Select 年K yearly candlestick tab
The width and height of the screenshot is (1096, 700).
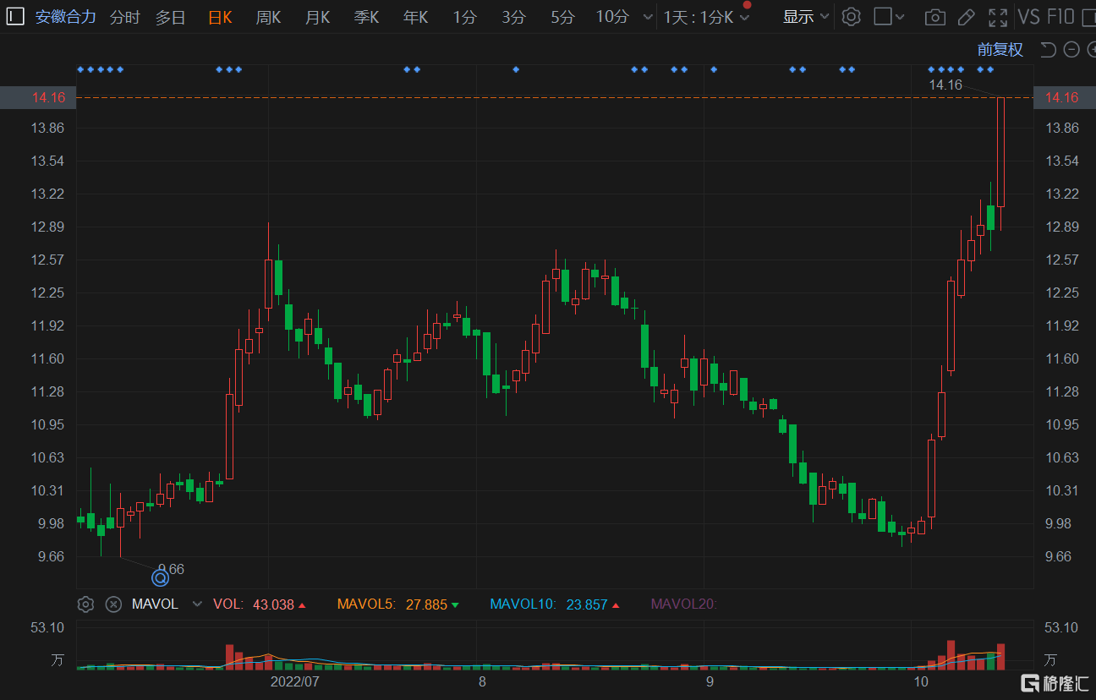coord(415,17)
